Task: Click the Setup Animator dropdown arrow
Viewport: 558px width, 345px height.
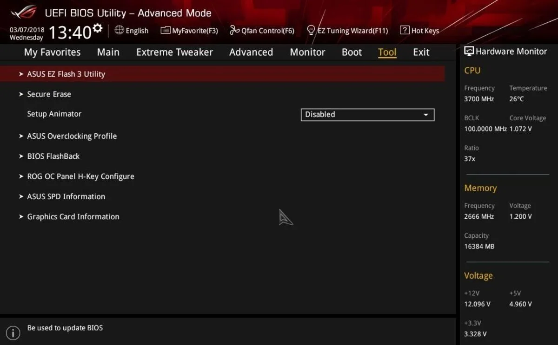Action: 425,115
